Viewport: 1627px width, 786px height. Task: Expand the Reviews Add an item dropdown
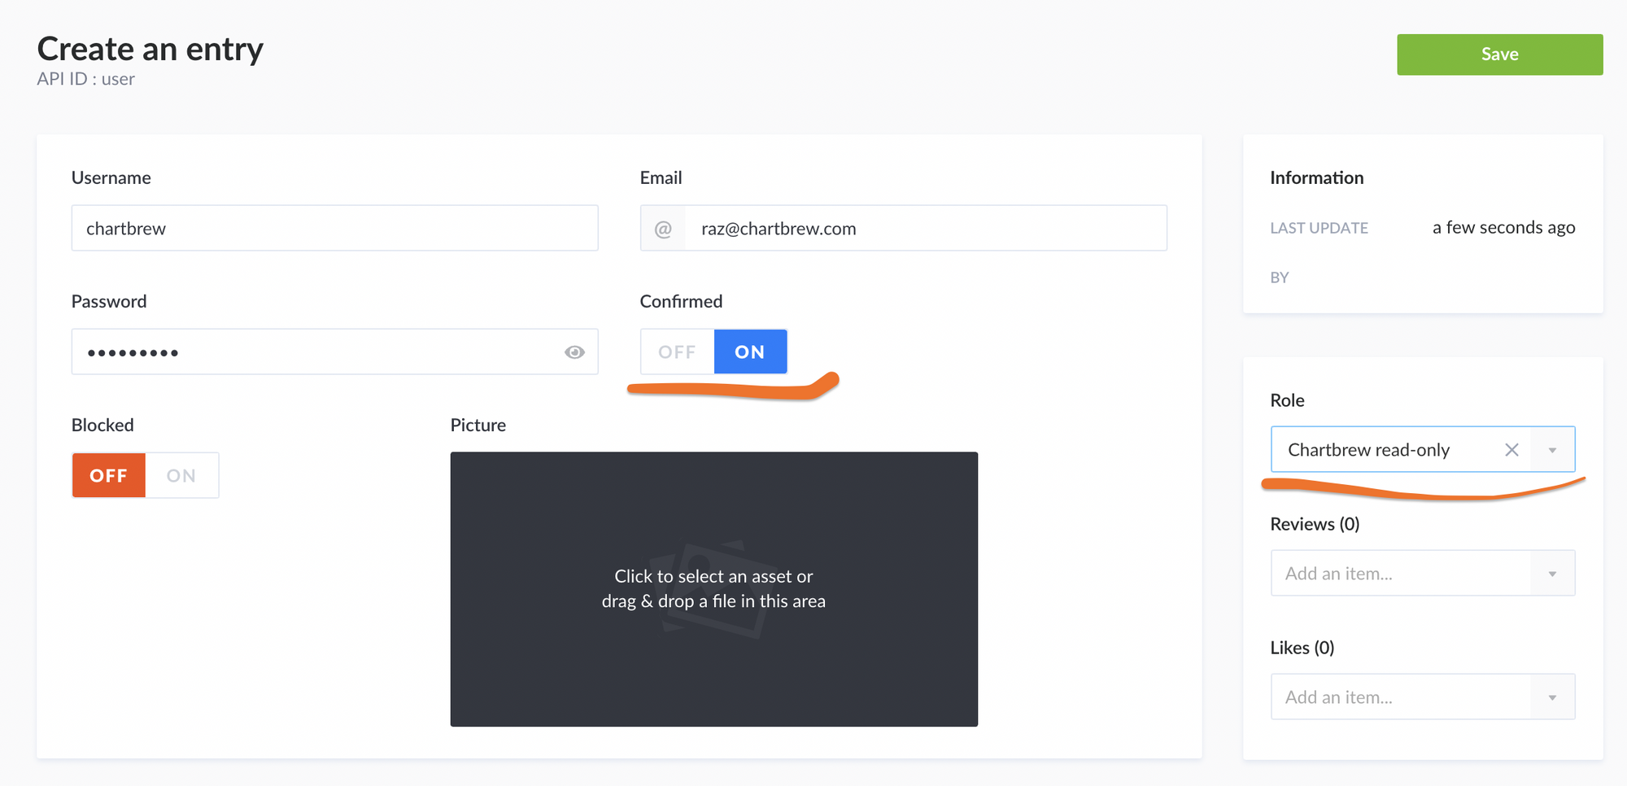click(1553, 573)
